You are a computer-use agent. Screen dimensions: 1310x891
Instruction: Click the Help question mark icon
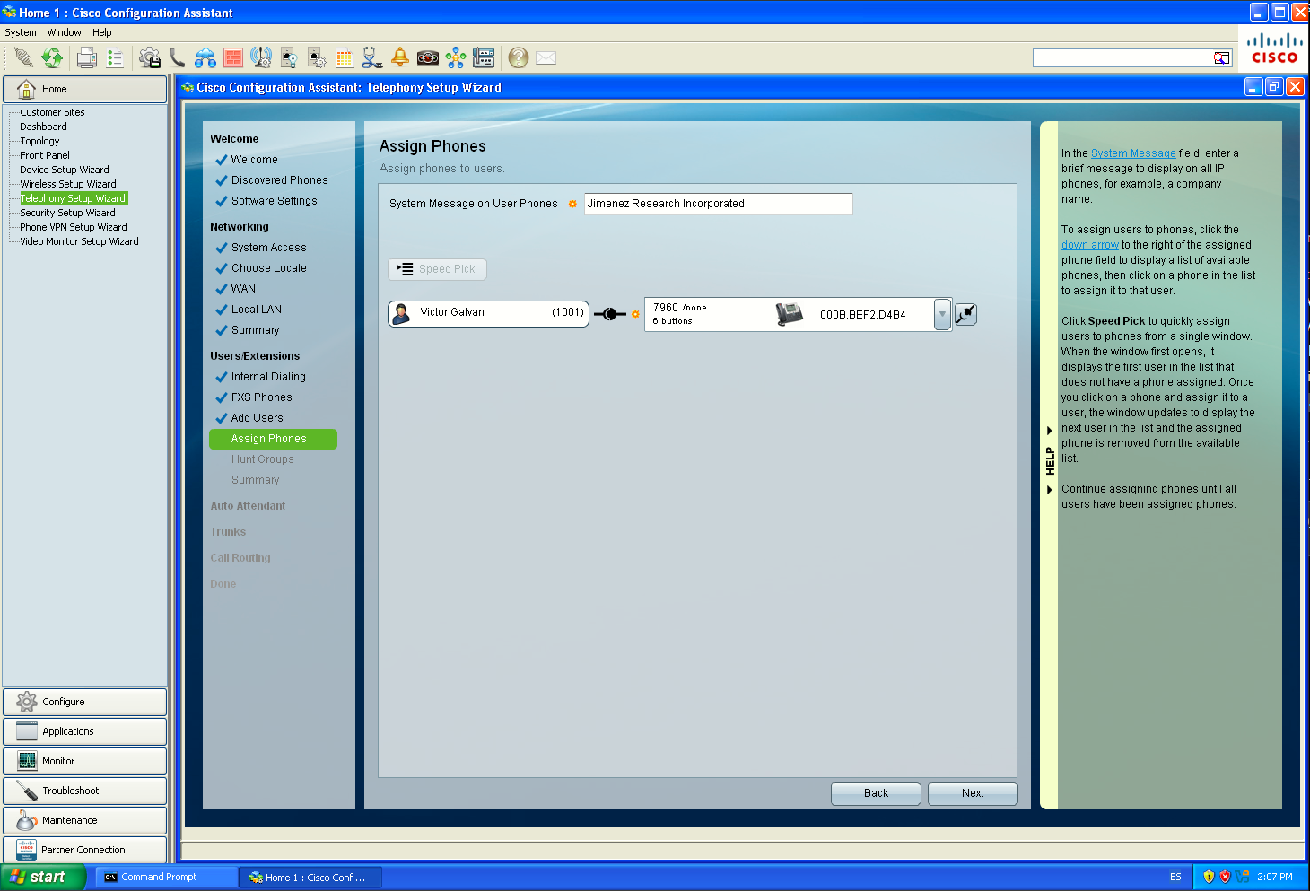pyautogui.click(x=518, y=58)
